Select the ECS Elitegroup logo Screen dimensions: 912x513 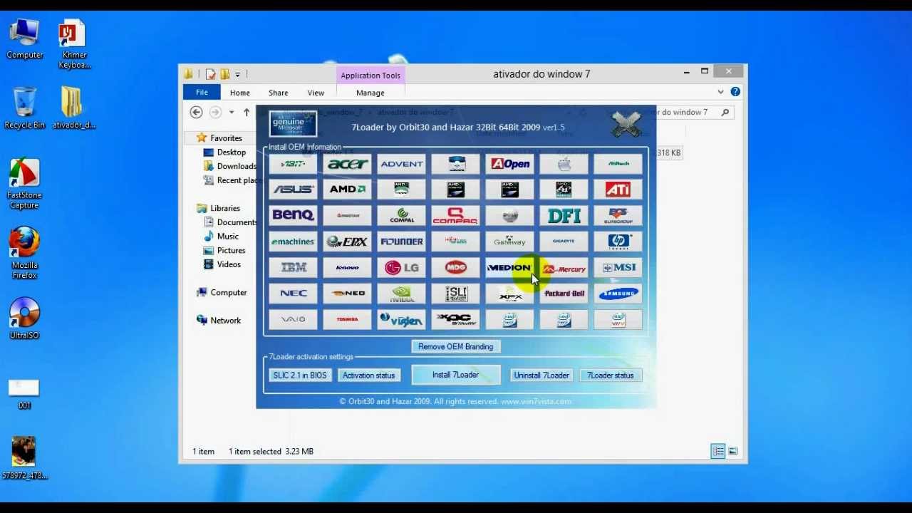click(618, 215)
